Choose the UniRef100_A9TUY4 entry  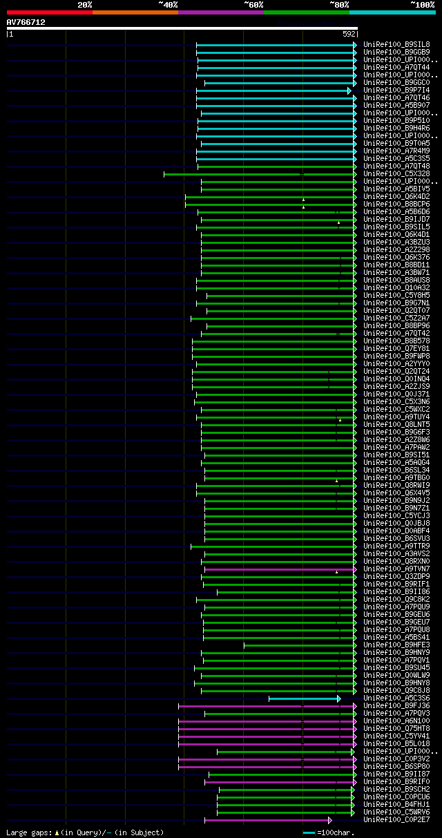396,417
